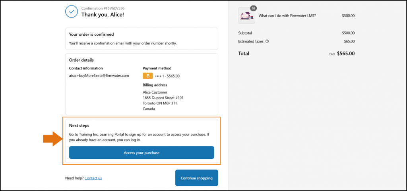Screen dimensions: 407x191
Task: Click the Estimated taxes amount $65.00
Action: click(349, 41)
